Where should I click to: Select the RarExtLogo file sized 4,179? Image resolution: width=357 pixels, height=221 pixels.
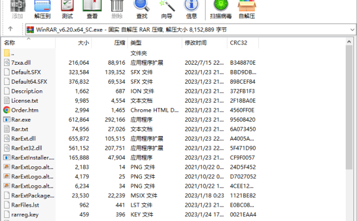point(32,176)
